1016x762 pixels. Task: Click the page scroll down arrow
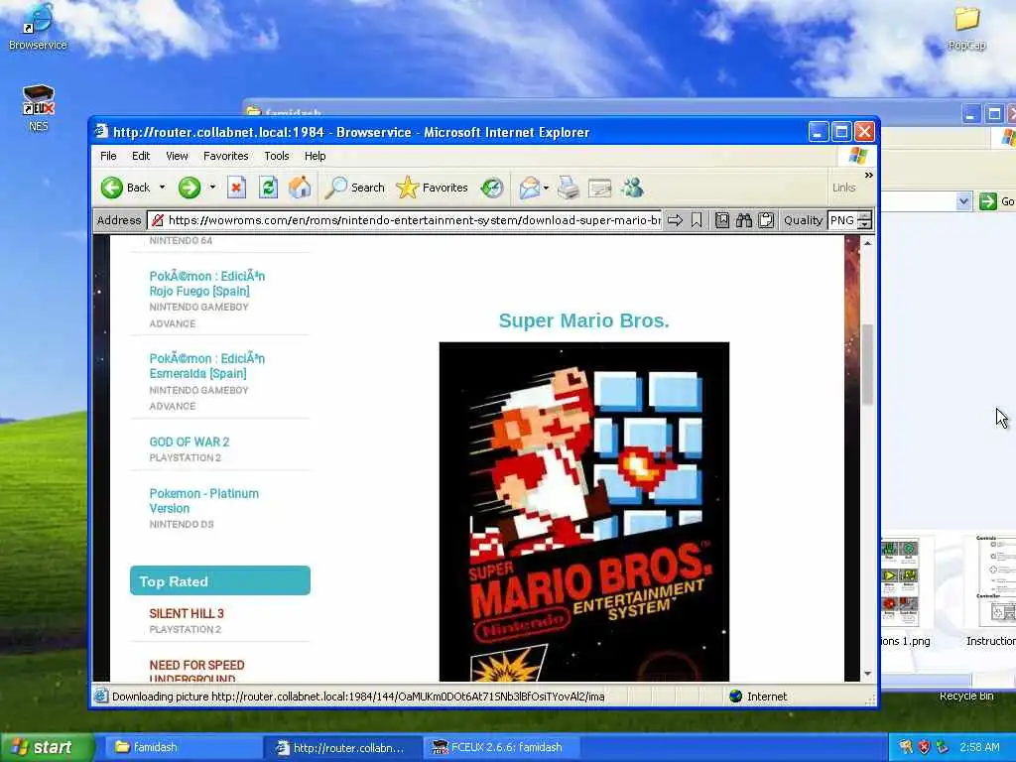pyautogui.click(x=867, y=674)
